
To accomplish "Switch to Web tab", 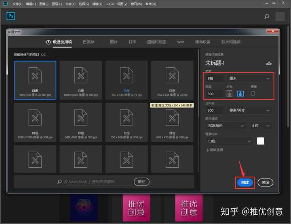I will 181,42.
